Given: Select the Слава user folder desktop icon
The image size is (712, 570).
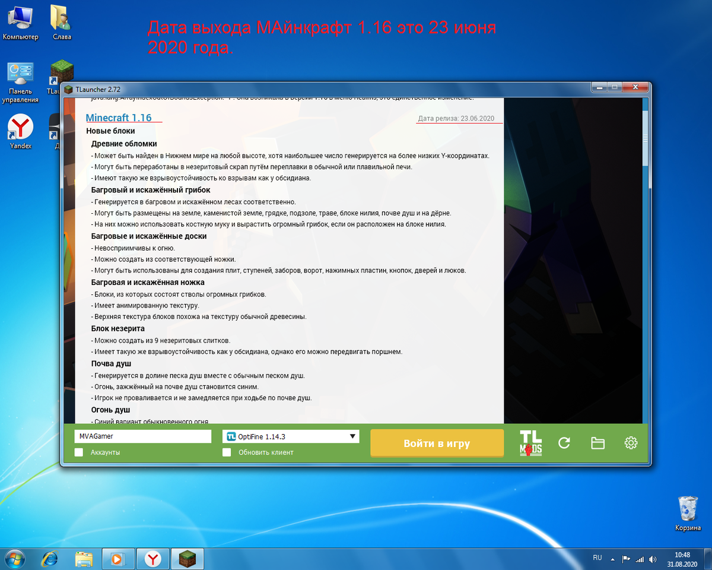Looking at the screenshot, I should tap(61, 24).
